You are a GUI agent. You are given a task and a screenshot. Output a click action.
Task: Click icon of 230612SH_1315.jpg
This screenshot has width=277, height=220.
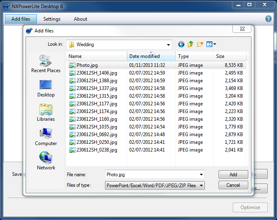coord(72,96)
